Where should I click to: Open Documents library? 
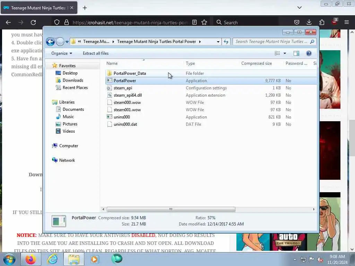point(73,109)
